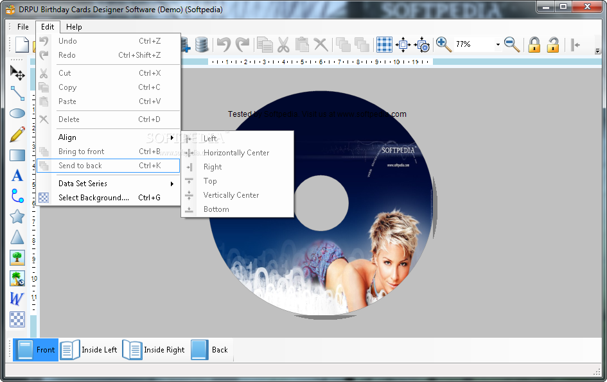Expand the toolbar overflow arrow

(x=597, y=51)
